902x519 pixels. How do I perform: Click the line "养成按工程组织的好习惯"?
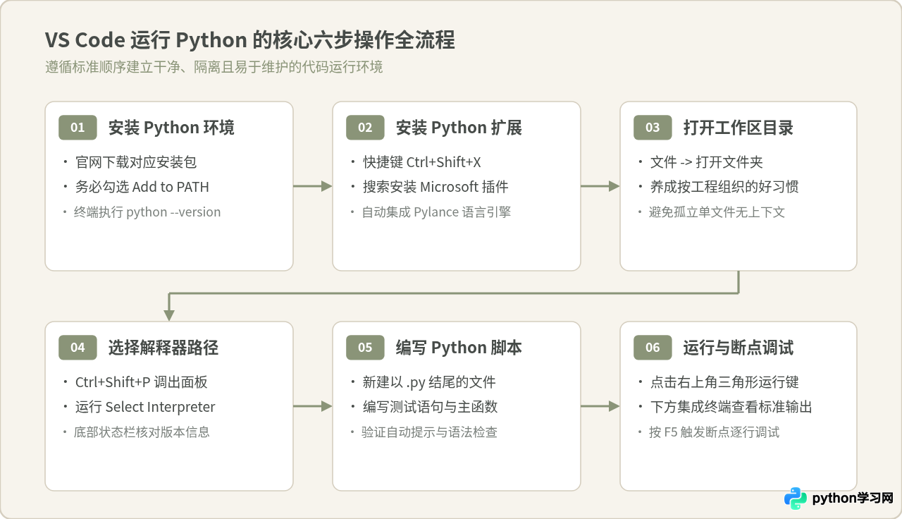(x=724, y=187)
